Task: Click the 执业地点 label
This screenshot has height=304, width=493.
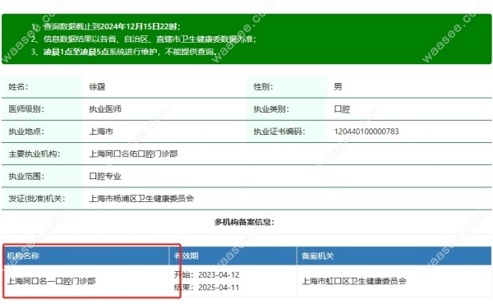Action: [26, 131]
